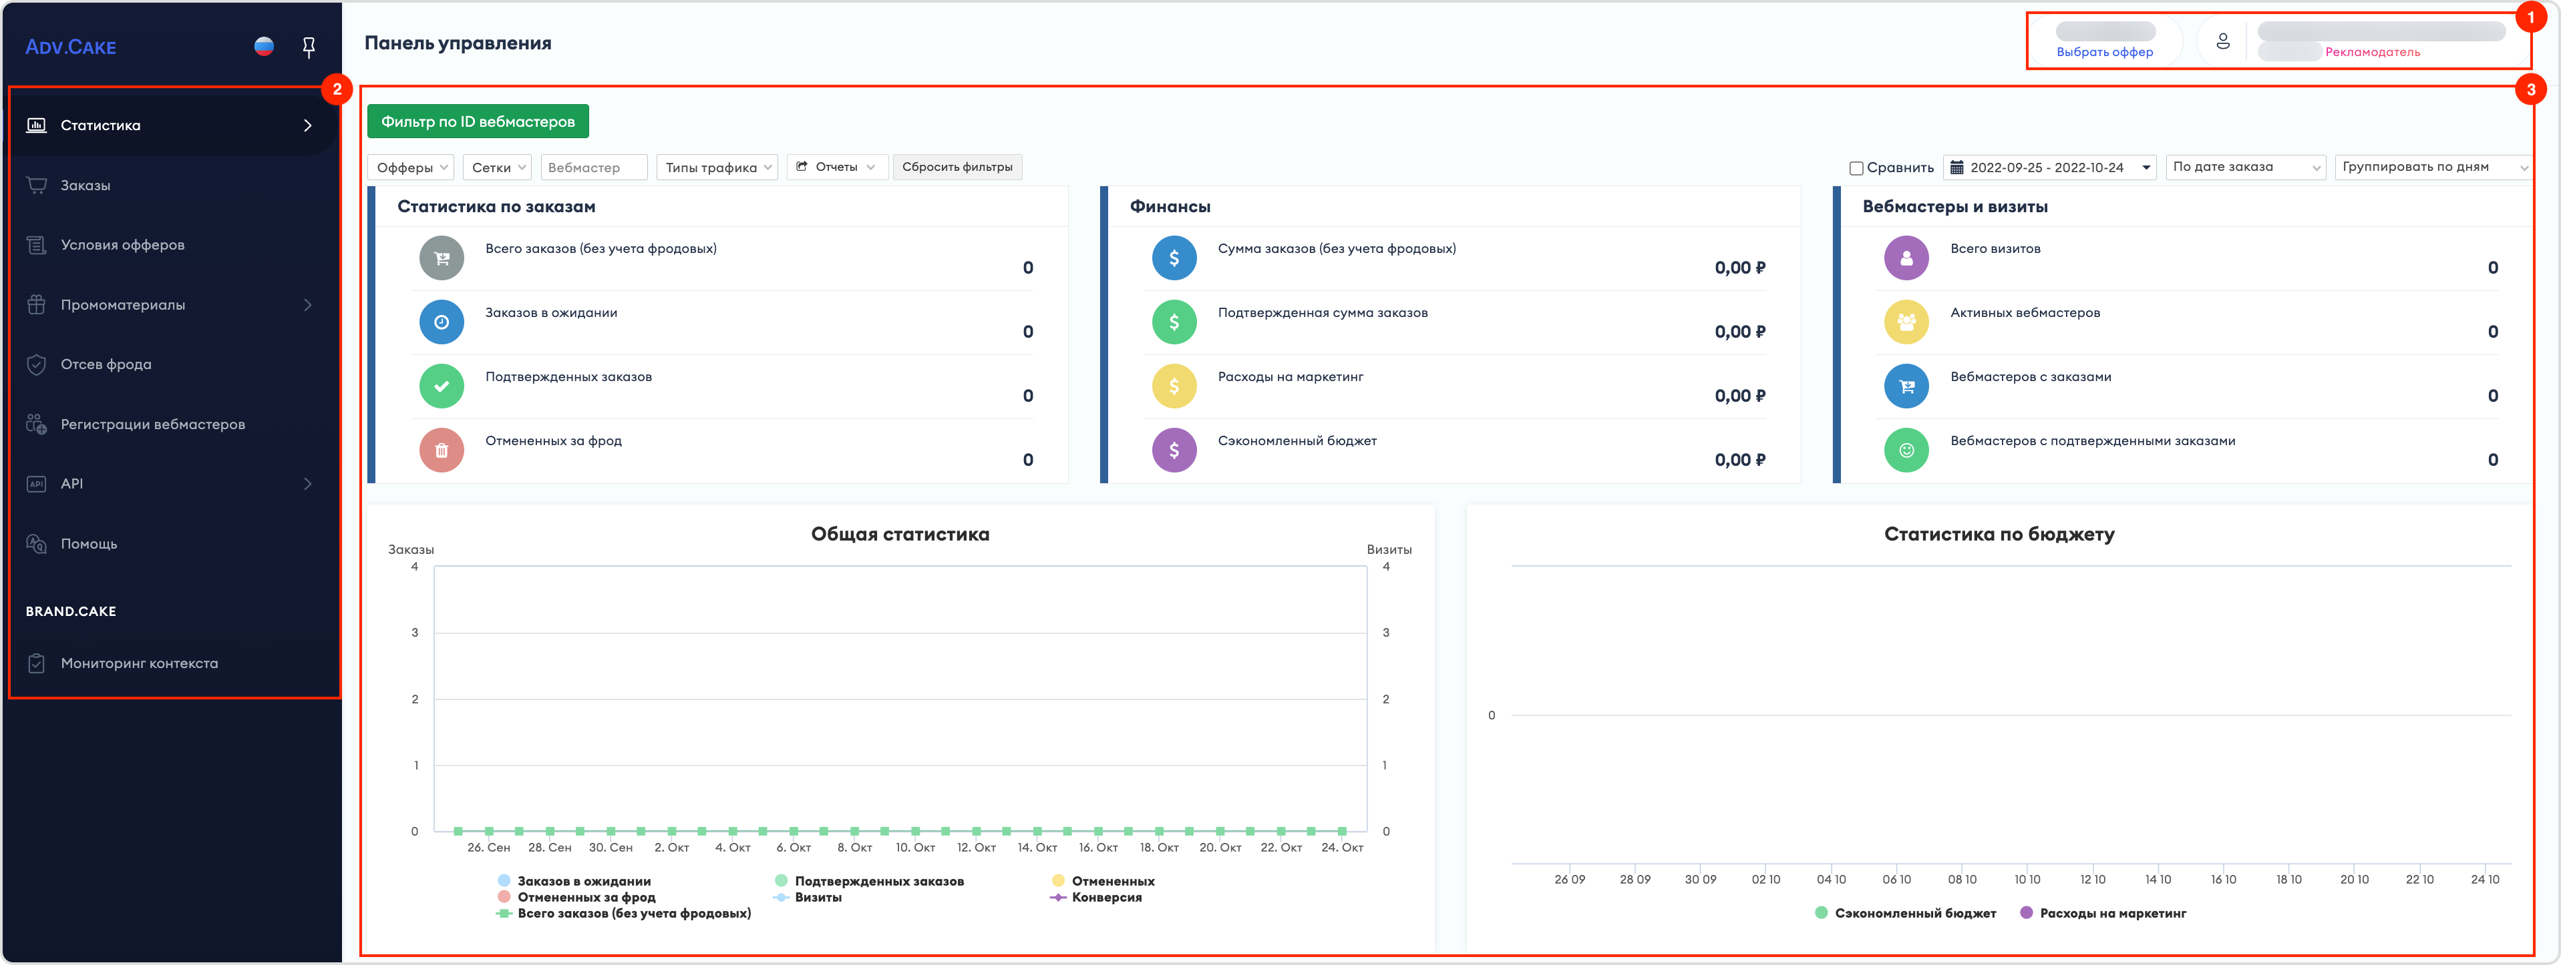Open the Типы трафика dropdown
This screenshot has height=965, width=2561.
tap(717, 167)
